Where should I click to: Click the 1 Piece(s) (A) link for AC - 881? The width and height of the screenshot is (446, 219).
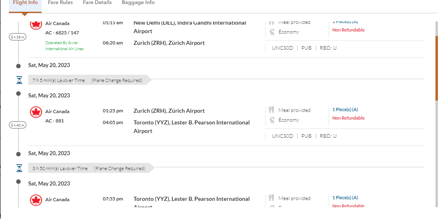(x=345, y=109)
